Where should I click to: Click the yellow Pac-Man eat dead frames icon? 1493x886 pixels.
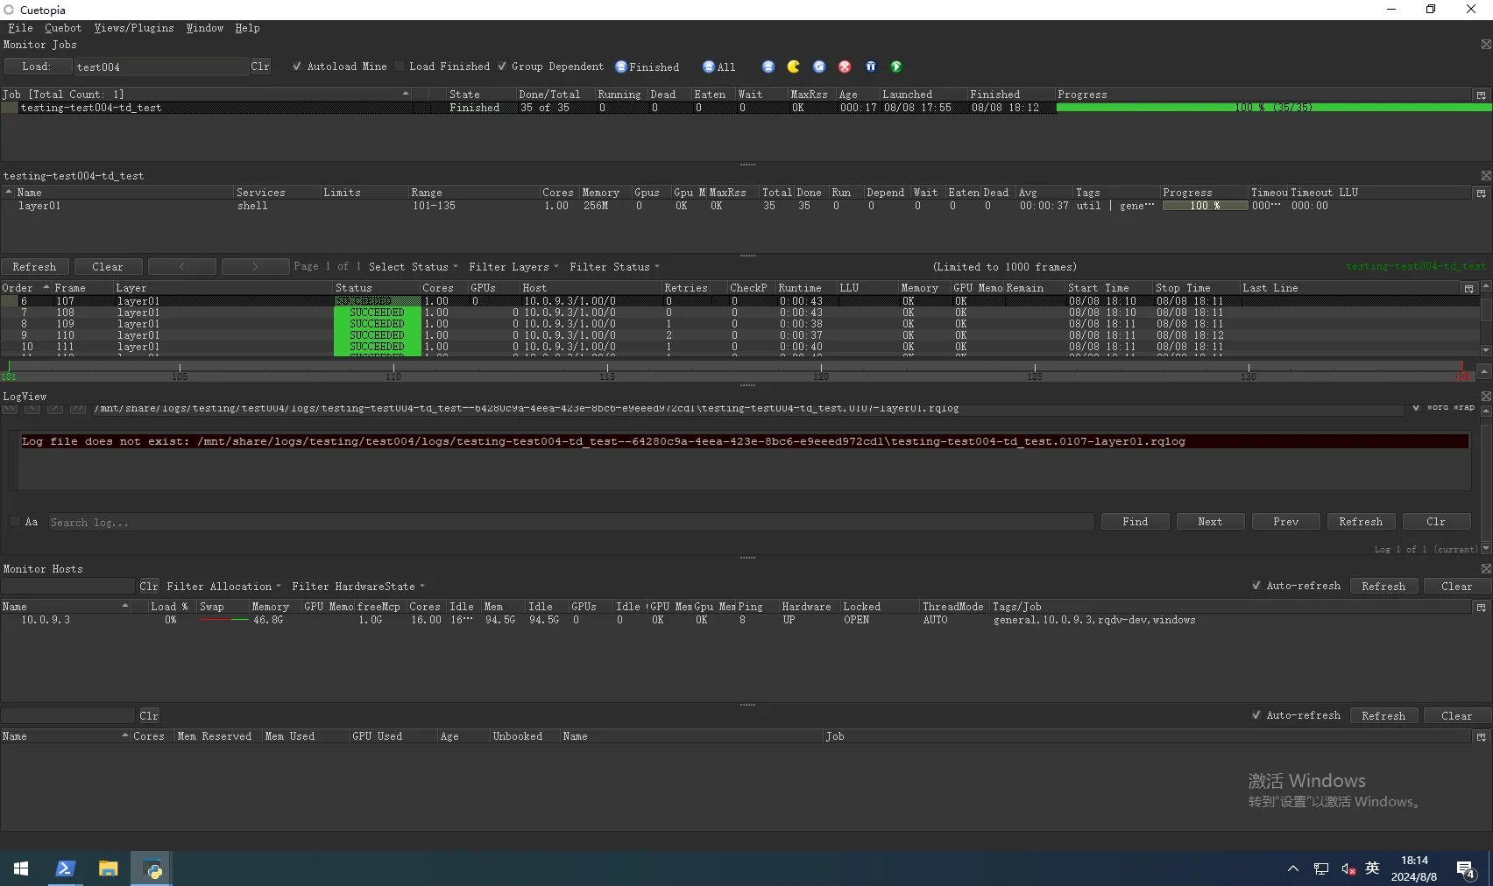[x=794, y=67]
